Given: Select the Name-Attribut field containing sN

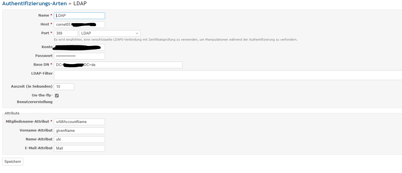Looking at the screenshot, I should [79, 140].
